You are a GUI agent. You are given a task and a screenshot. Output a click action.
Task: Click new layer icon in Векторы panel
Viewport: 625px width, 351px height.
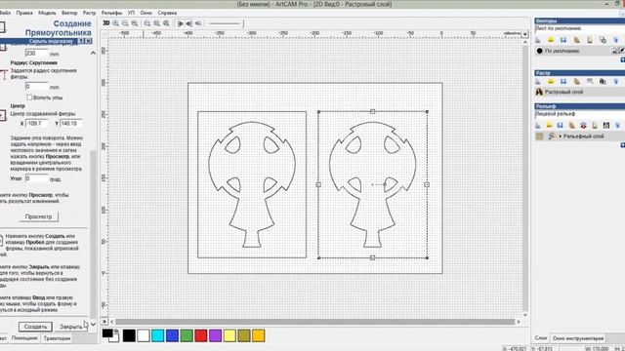[x=538, y=40]
